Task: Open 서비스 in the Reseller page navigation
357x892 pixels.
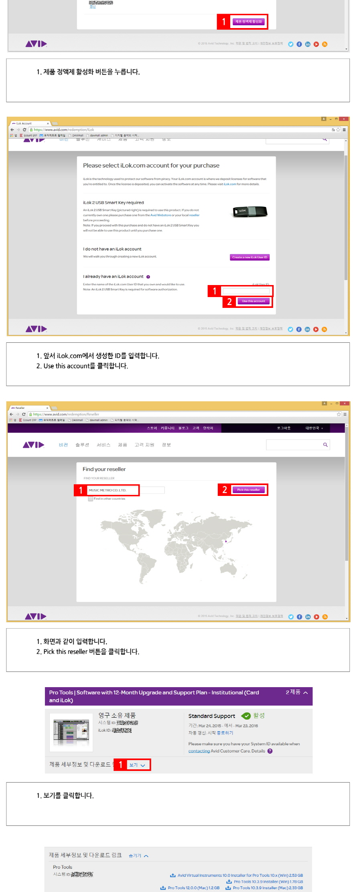Action: [x=103, y=445]
